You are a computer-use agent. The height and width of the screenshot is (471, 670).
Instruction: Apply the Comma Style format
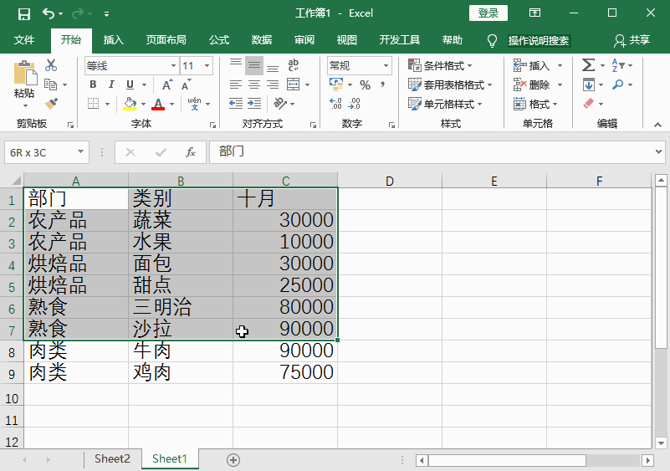point(382,84)
